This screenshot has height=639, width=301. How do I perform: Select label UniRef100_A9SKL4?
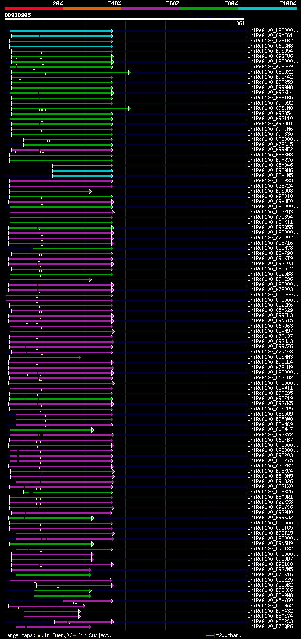pos(270,93)
